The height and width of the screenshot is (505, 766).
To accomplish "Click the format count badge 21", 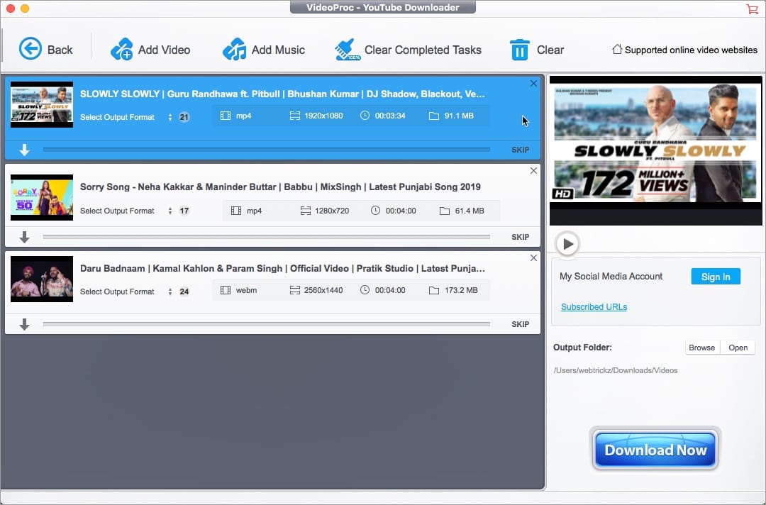I will (x=184, y=117).
